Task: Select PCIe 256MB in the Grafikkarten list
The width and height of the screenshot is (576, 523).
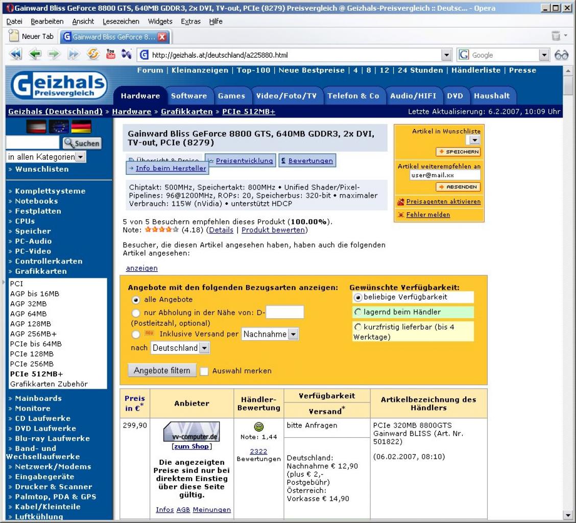Action: (x=32, y=364)
